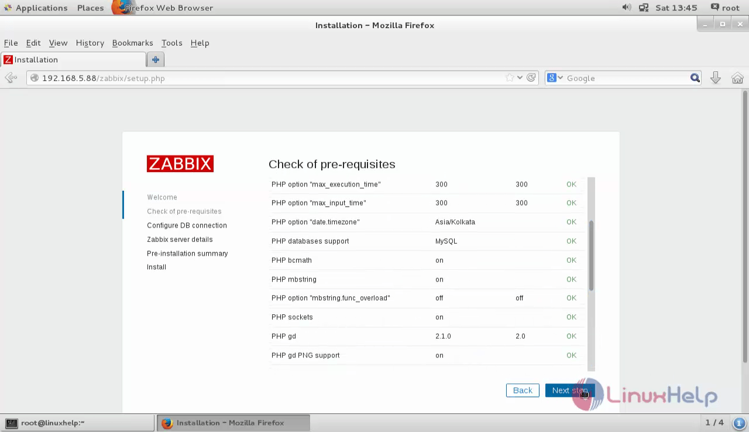Screen dimensions: 749x432
Task: Click the Sat 13:45 clock
Action: click(x=676, y=8)
